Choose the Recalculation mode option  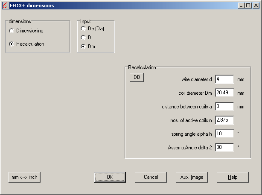coord(12,44)
